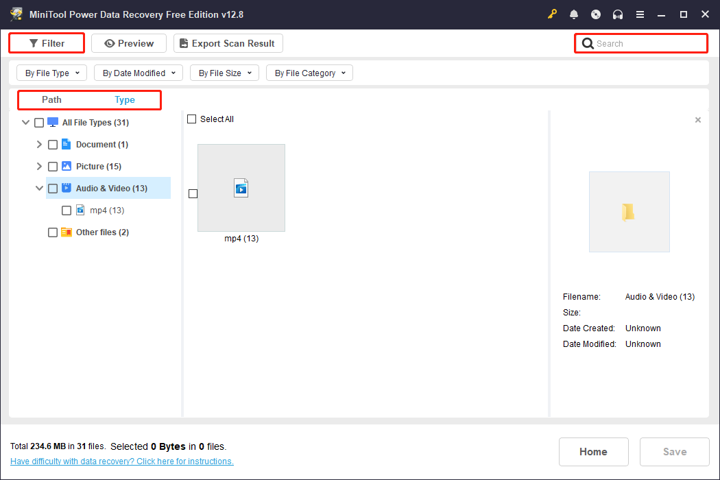
Task: Open the hamburger menu in the title bar
Action: click(x=640, y=14)
